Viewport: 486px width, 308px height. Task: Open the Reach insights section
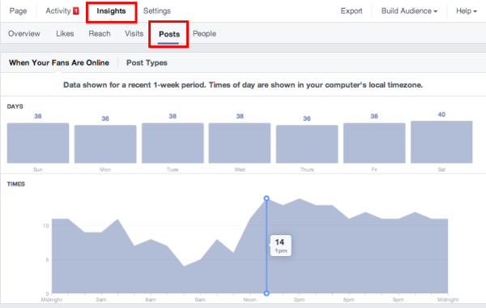[x=100, y=33]
